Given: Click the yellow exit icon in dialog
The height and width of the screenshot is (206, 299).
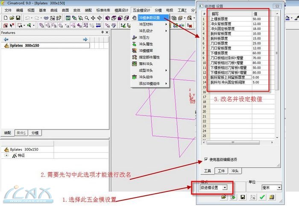Looking at the screenshot, I should (x=272, y=197).
